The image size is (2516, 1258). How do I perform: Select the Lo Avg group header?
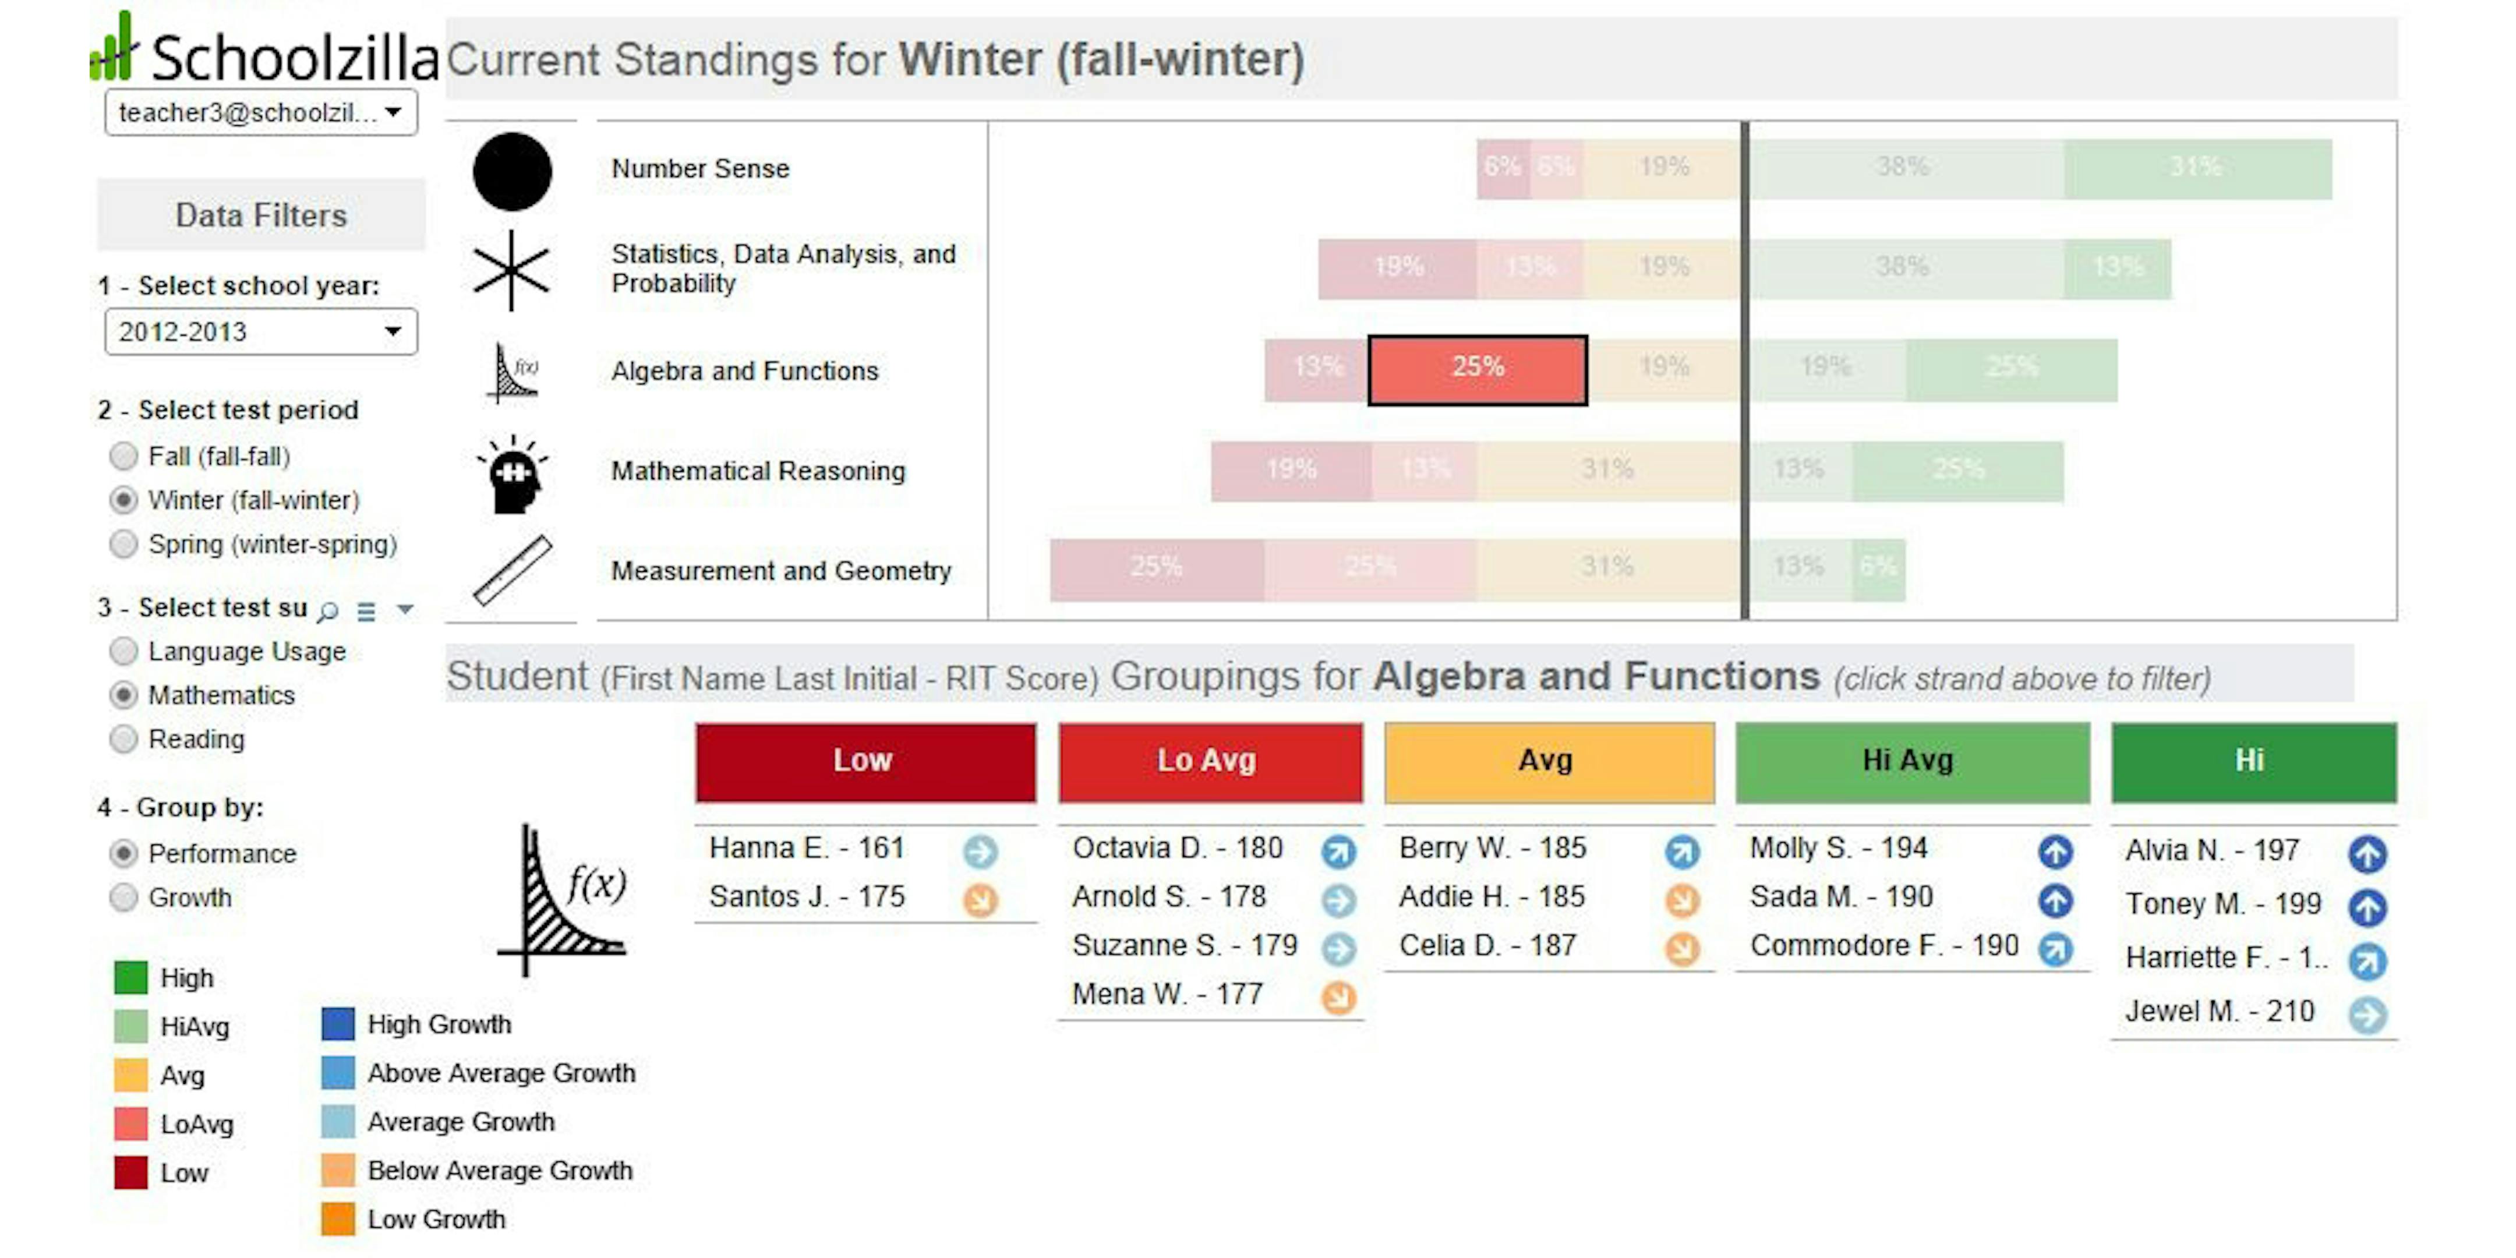pyautogui.click(x=1210, y=762)
